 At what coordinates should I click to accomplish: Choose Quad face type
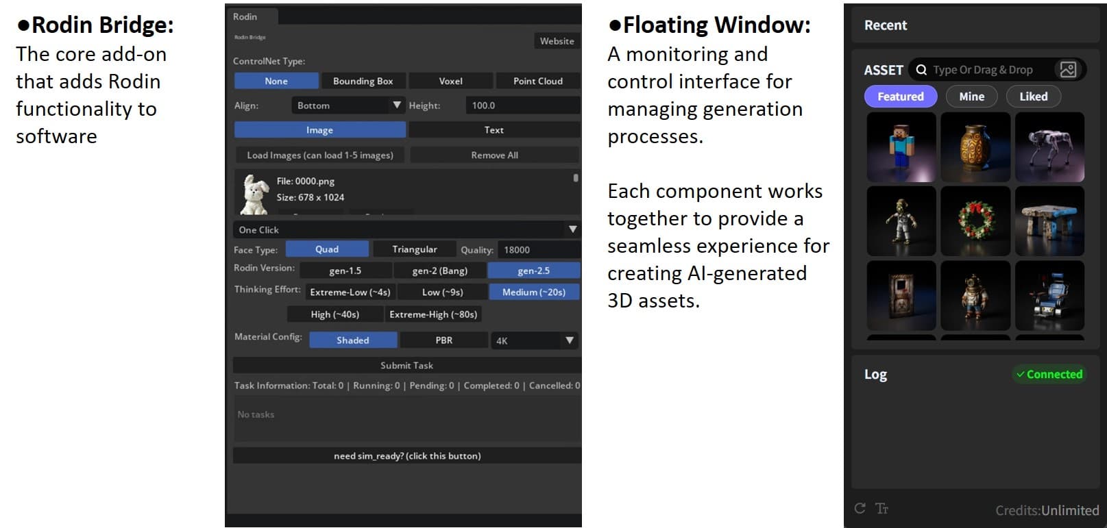[327, 249]
